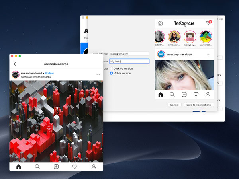Tap Search icon in Instagram preview
This screenshot has height=179, width=239.
[172, 95]
